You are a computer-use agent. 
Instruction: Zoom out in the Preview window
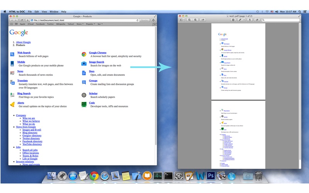189,20
